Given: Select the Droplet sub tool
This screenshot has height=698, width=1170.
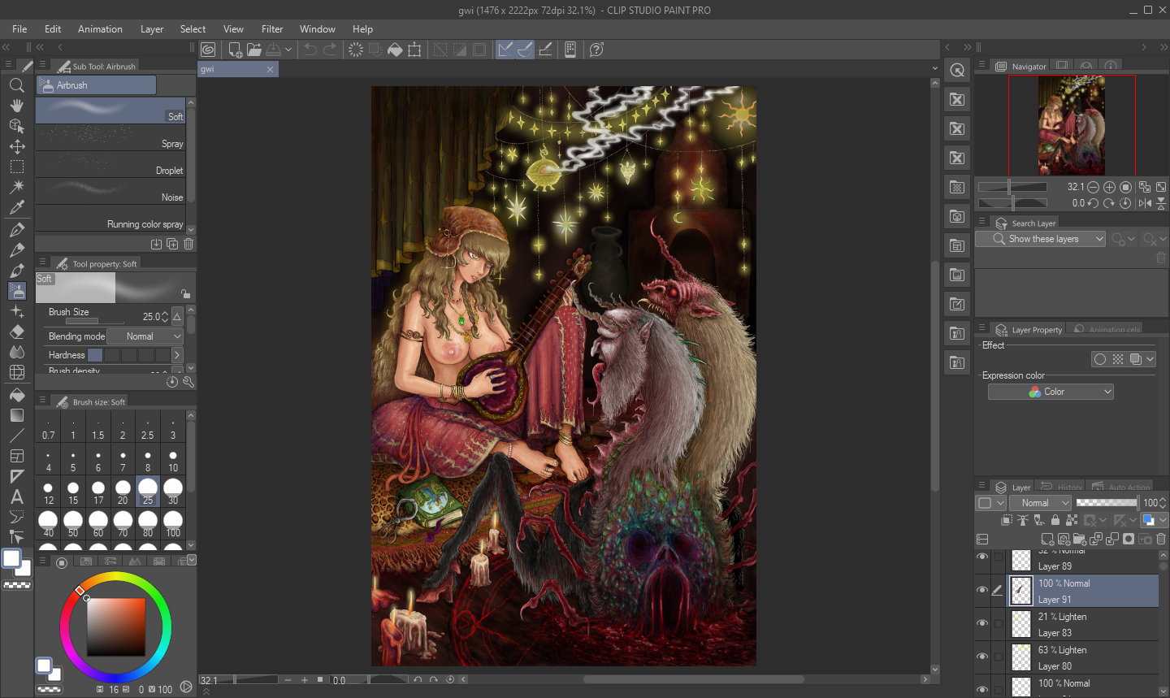Looking at the screenshot, I should point(110,165).
